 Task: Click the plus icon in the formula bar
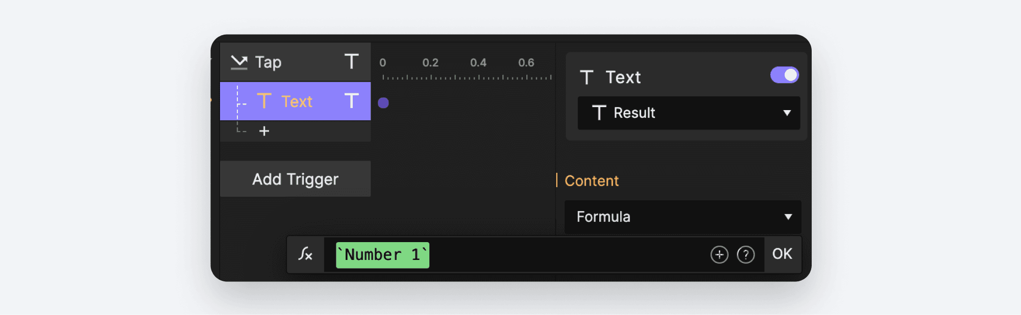719,254
